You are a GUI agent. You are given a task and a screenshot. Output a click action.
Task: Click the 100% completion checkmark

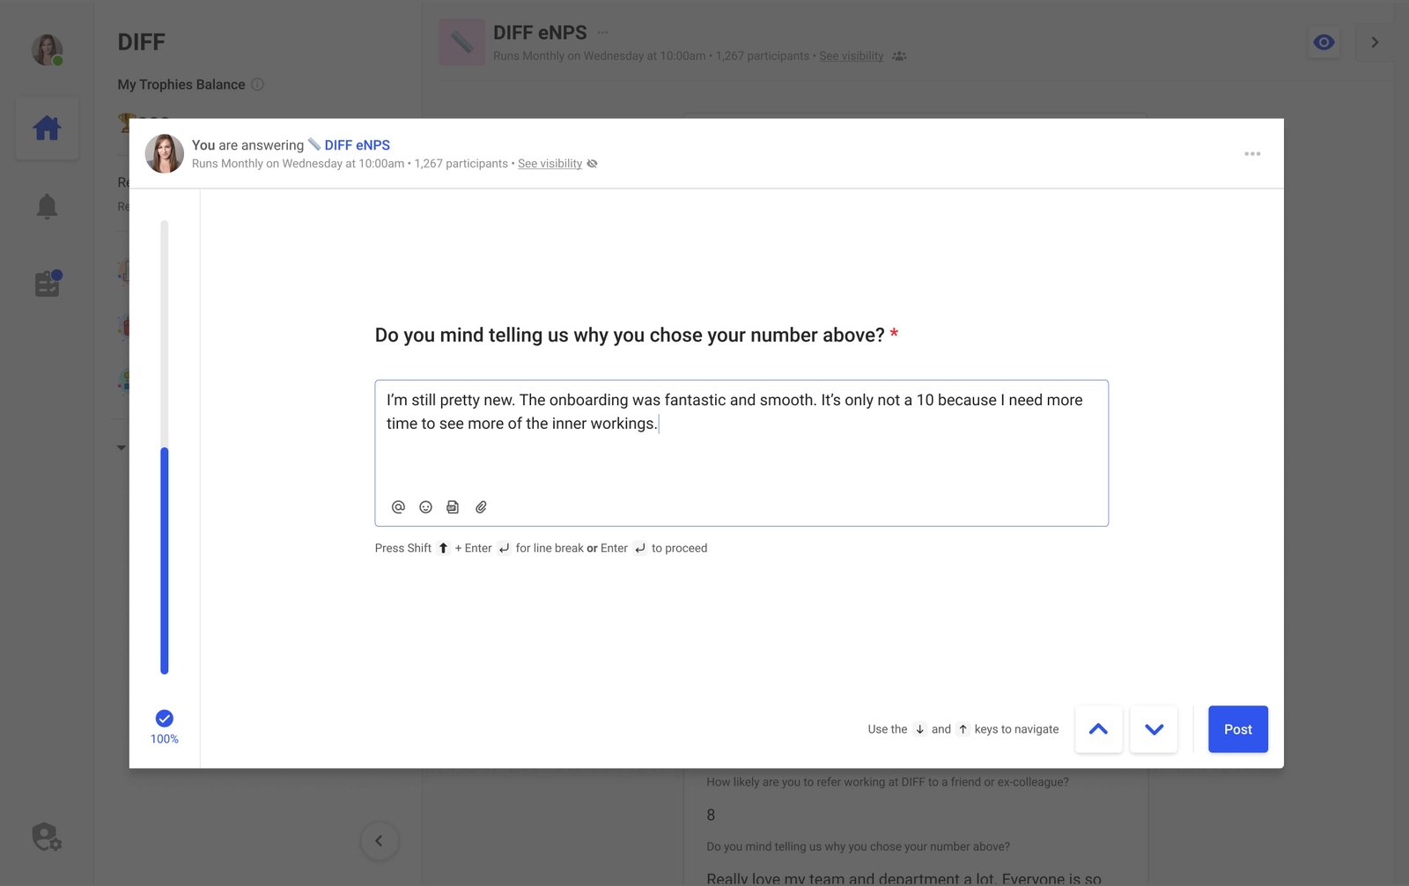point(164,718)
